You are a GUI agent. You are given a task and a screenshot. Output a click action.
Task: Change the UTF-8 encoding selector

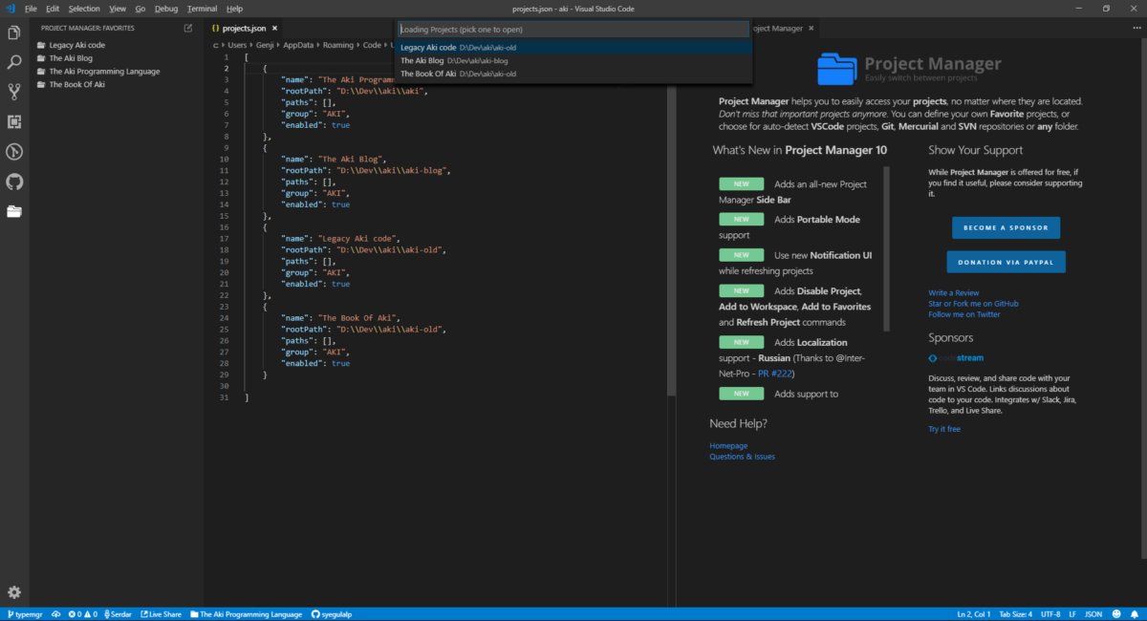pyautogui.click(x=1050, y=614)
